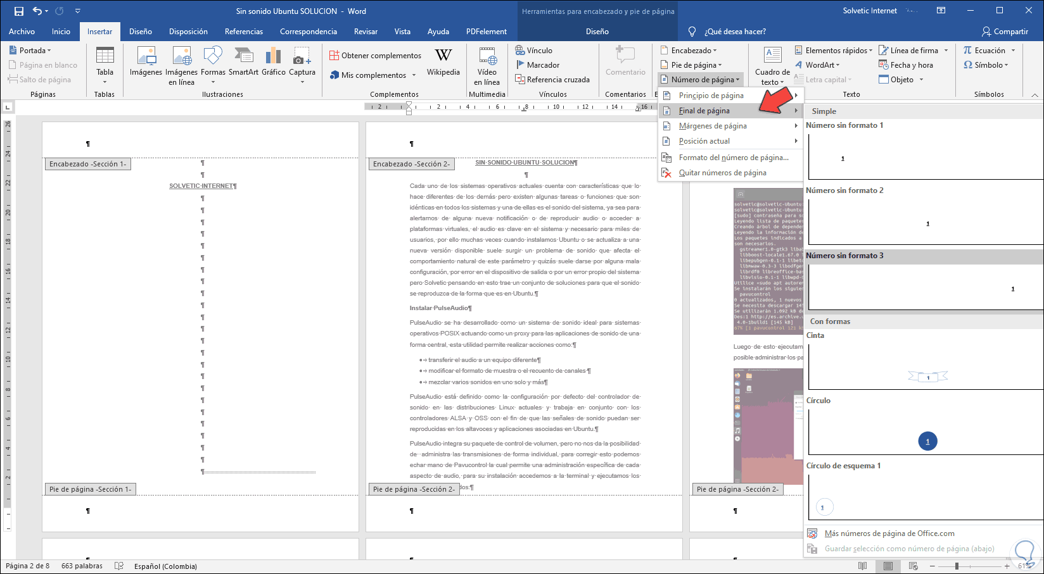1044x574 pixels.
Task: Open the Referencias ribbon tab
Action: pos(243,32)
